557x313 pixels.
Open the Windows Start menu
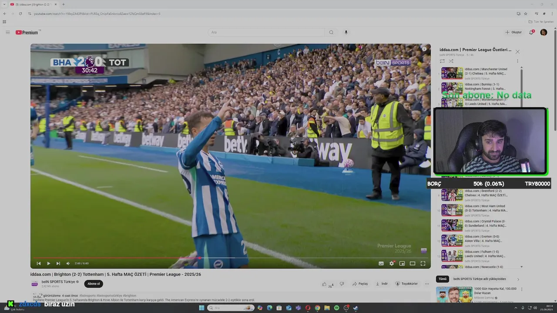click(x=201, y=308)
